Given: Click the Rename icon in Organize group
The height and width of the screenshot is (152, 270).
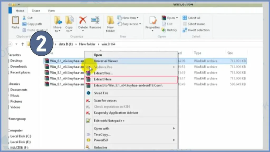Looking at the screenshot, I should 95,20.
